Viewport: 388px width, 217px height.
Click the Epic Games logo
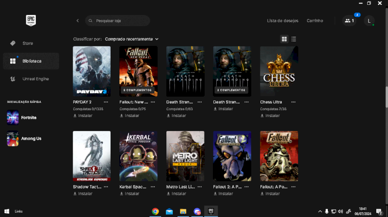31,20
